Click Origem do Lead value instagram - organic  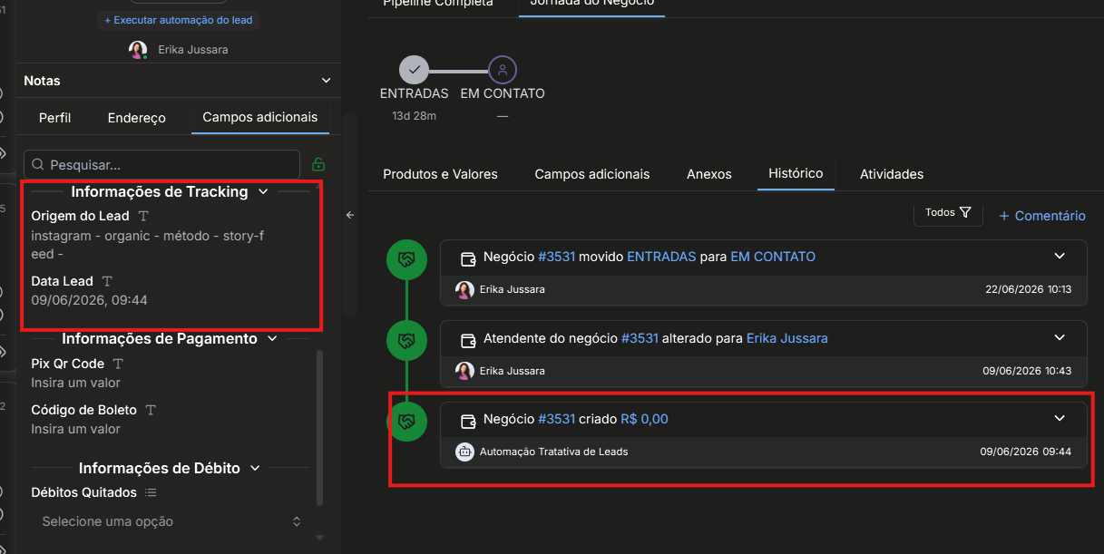(x=147, y=245)
